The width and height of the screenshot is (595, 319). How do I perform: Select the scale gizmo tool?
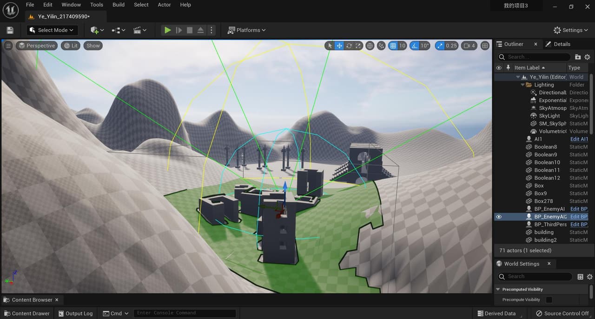(x=358, y=46)
